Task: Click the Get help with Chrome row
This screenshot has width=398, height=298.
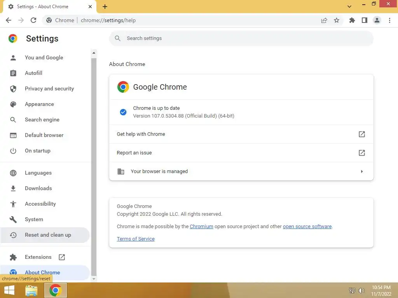Action: (241, 134)
